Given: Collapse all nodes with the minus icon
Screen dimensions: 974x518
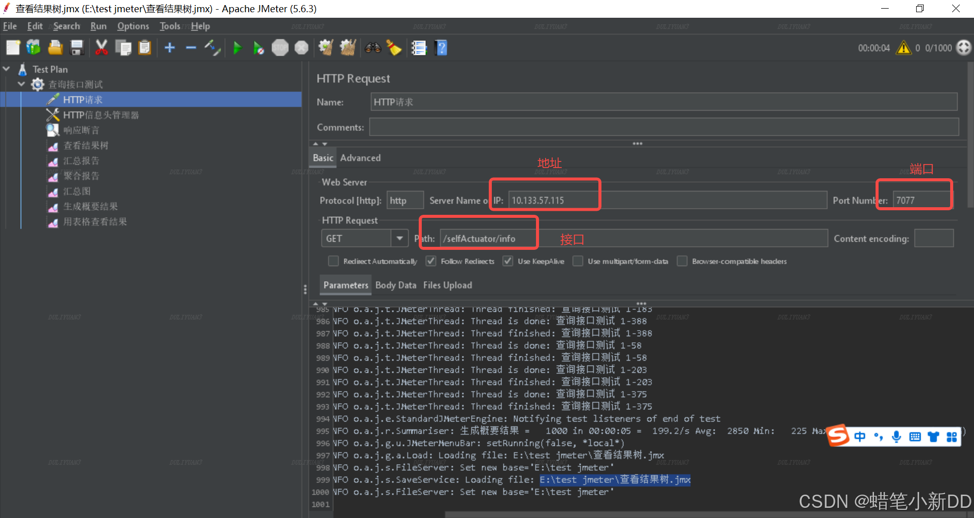Looking at the screenshot, I should (x=191, y=48).
